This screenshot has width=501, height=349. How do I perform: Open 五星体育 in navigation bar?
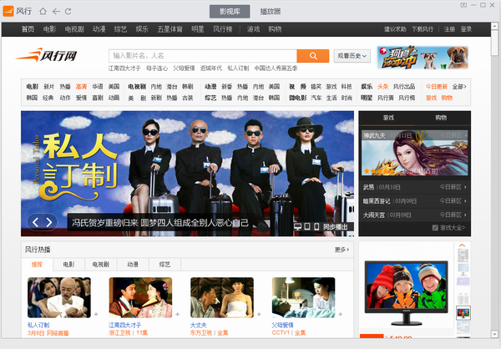170,29
